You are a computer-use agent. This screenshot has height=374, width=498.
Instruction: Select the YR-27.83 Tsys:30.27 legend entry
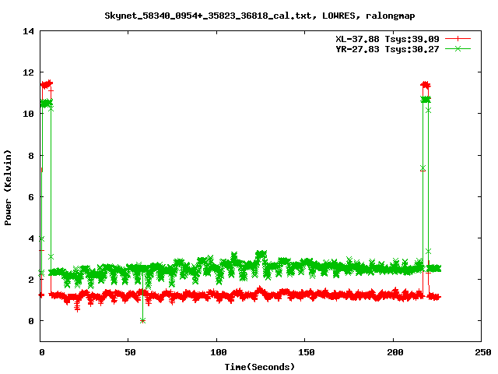(388, 49)
